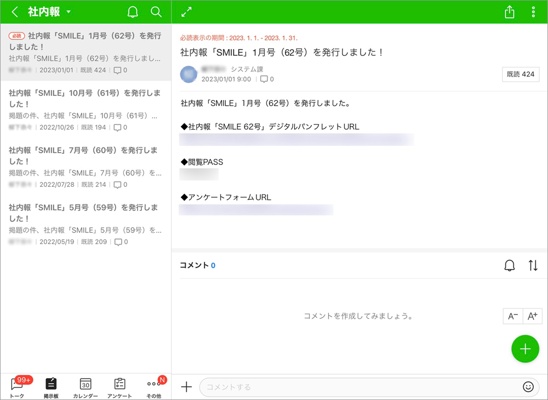Open search with the magnifier icon
The width and height of the screenshot is (548, 400).
tap(156, 12)
